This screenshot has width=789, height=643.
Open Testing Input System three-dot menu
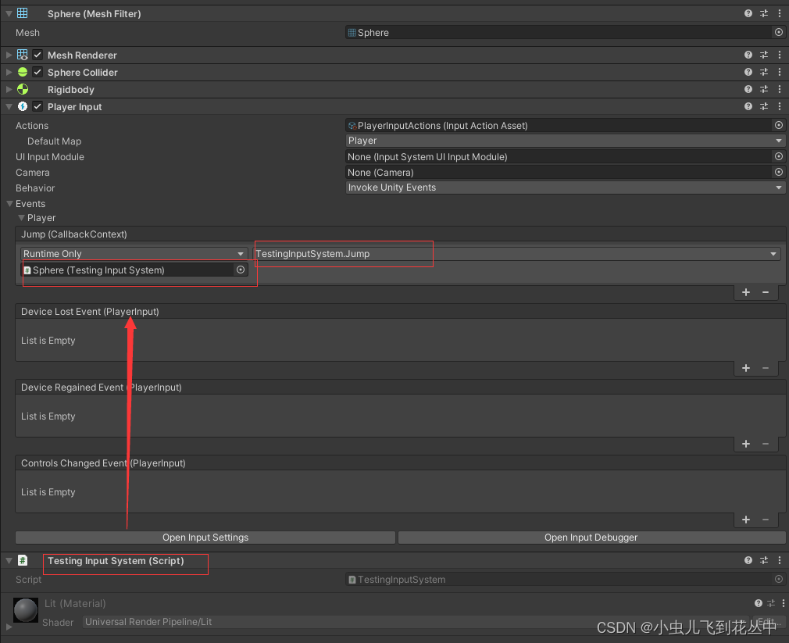pyautogui.click(x=780, y=560)
